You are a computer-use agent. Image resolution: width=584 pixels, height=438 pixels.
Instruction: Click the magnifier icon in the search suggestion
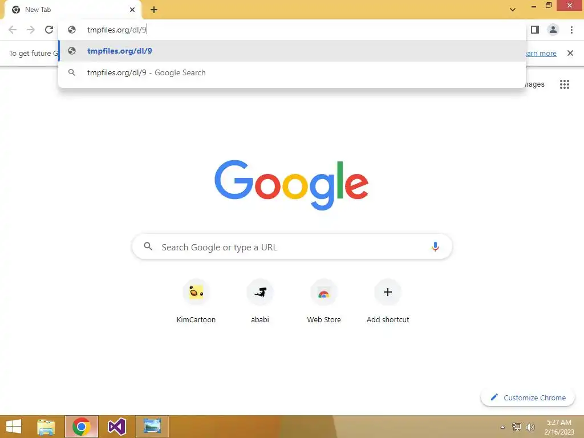click(x=72, y=72)
